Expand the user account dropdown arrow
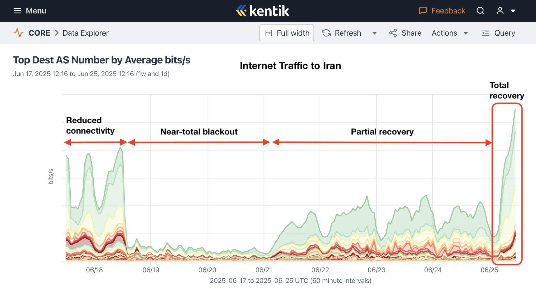The image size is (536, 293). point(513,11)
